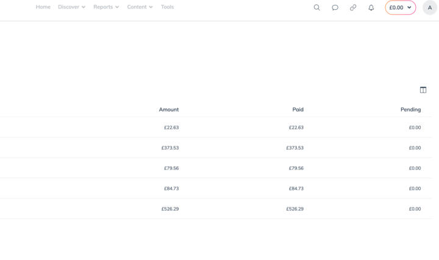Click the paid value £79.56
The image size is (439, 260).
coord(296,168)
